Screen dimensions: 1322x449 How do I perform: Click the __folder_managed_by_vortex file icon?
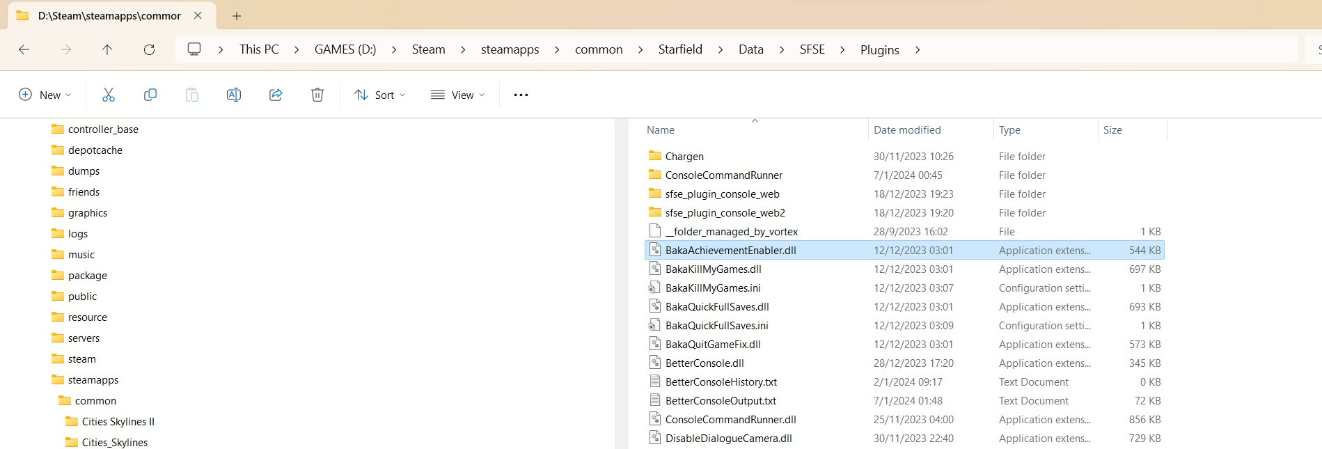[654, 231]
